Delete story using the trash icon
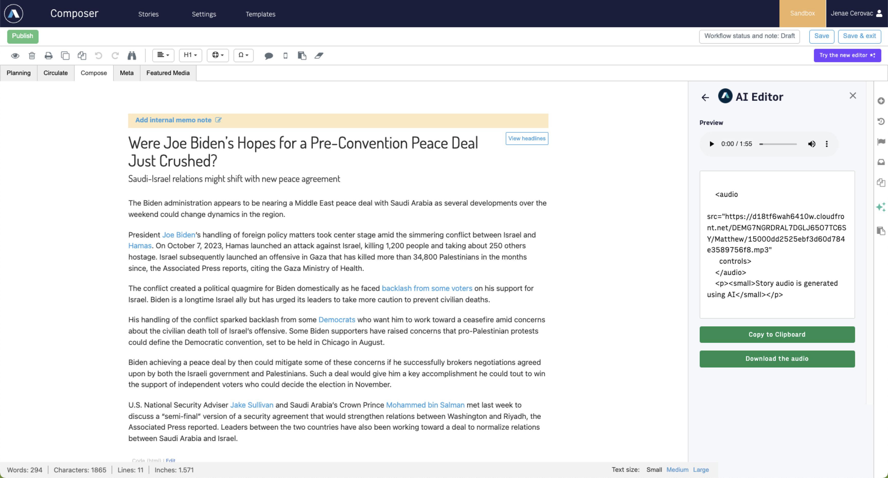 coord(32,56)
